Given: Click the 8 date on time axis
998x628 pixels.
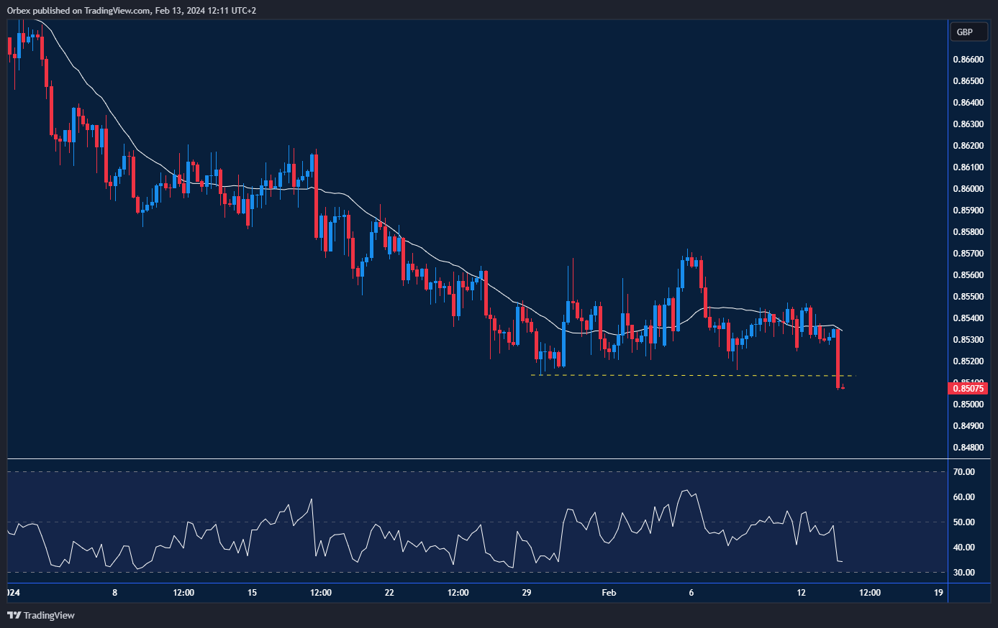Looking at the screenshot, I should (114, 593).
